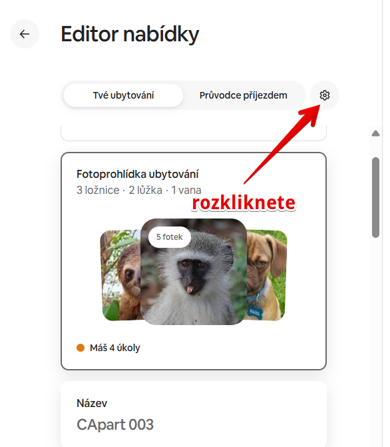Click the vertical scrollbar thumb

pyautogui.click(x=375, y=197)
